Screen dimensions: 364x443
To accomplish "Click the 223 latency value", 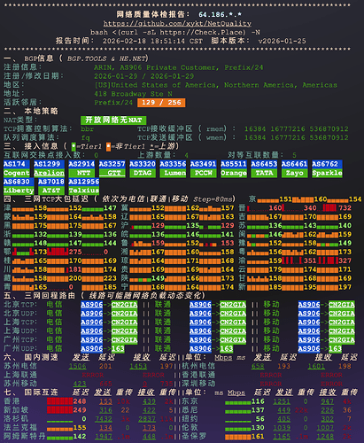I will [110, 278].
